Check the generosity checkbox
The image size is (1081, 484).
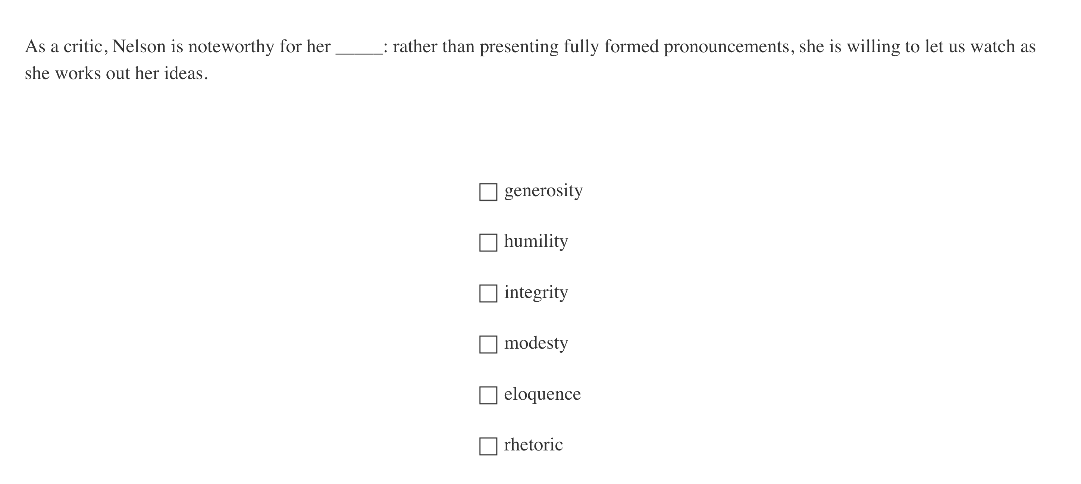pyautogui.click(x=488, y=192)
